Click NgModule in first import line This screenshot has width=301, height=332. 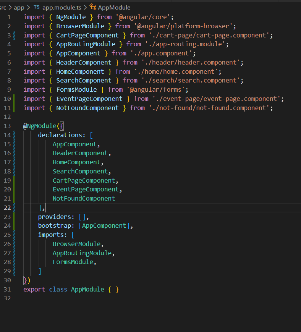click(71, 17)
